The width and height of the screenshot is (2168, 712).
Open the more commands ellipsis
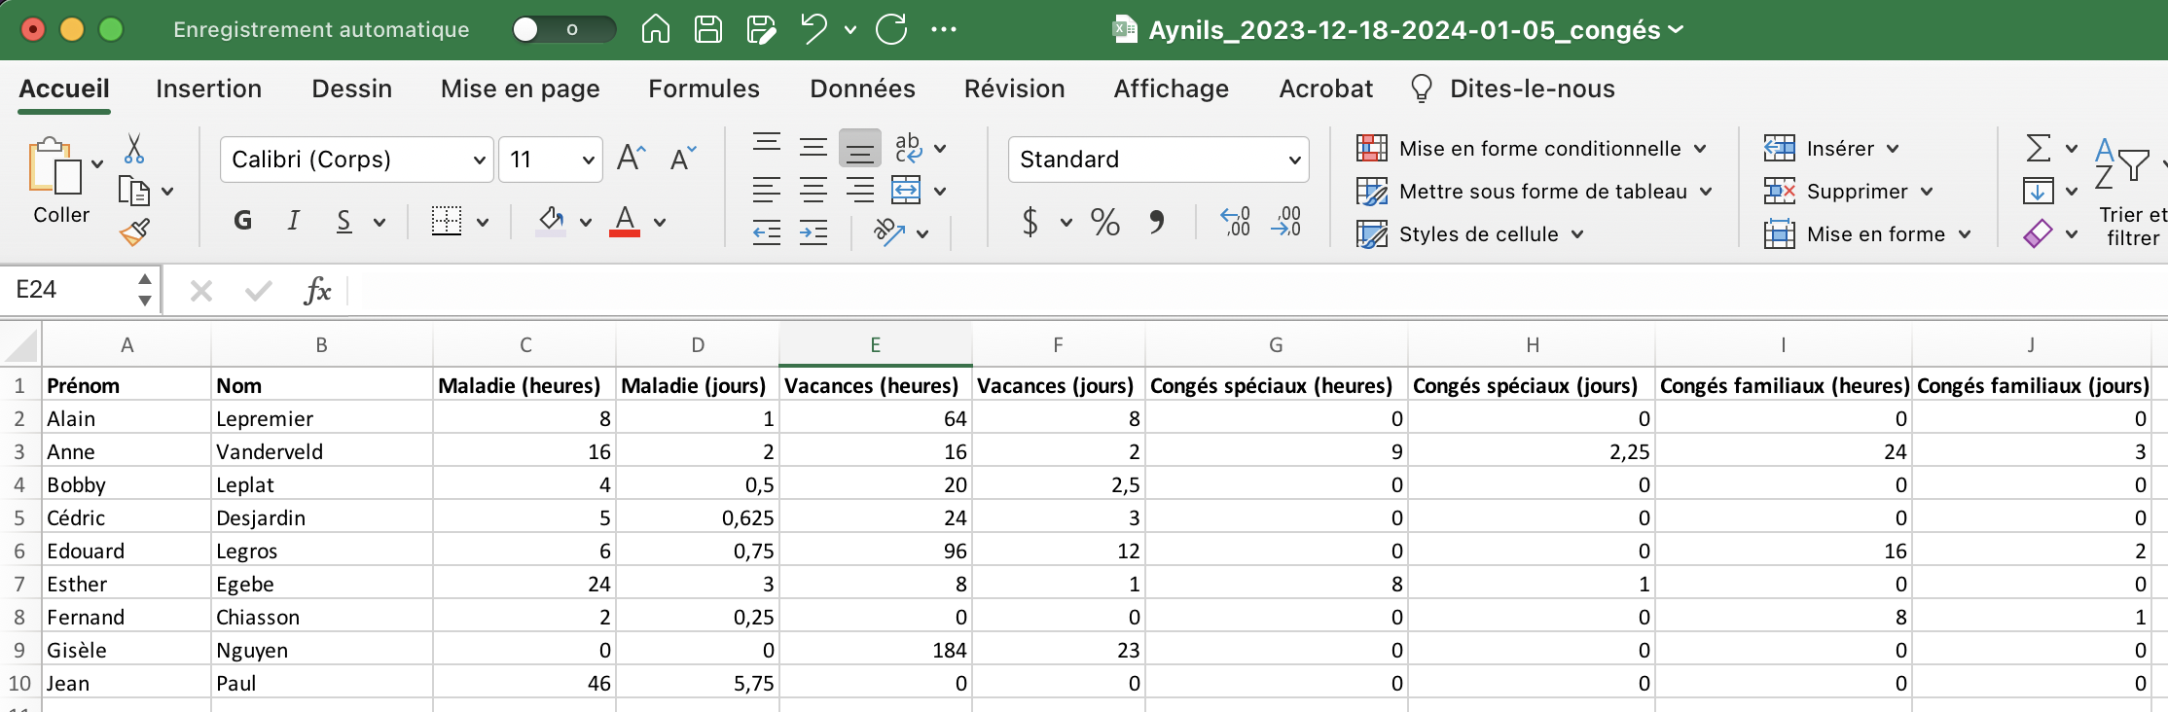pyautogui.click(x=943, y=29)
